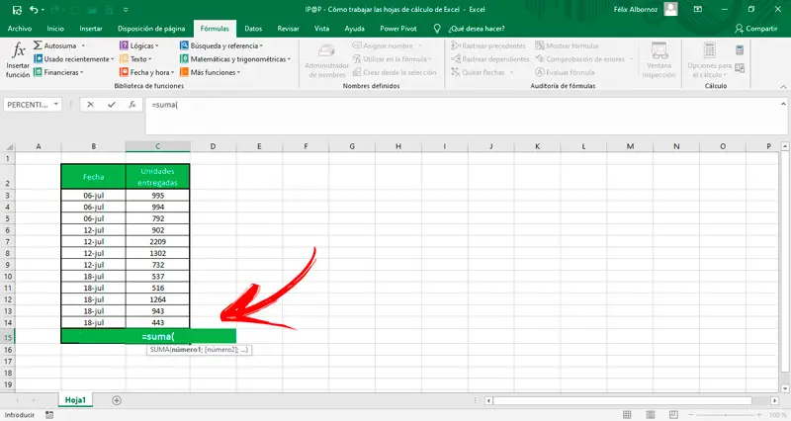Screen dimensions: 791x421
Task: Switch to the Inicio tab
Action: [x=55, y=29]
